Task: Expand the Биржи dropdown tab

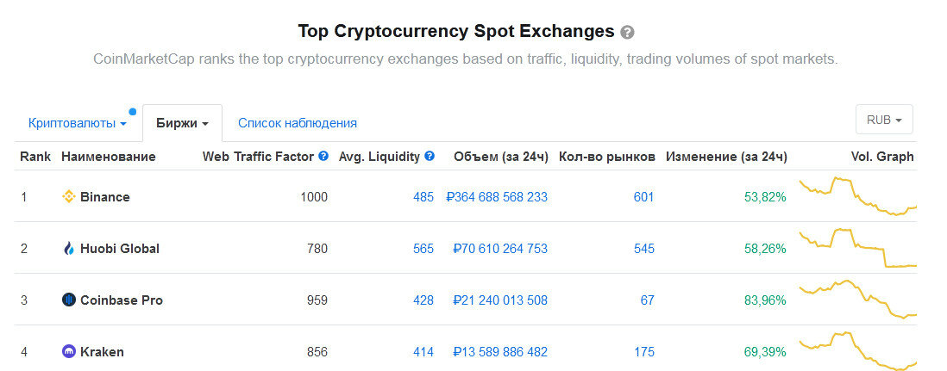Action: [182, 123]
